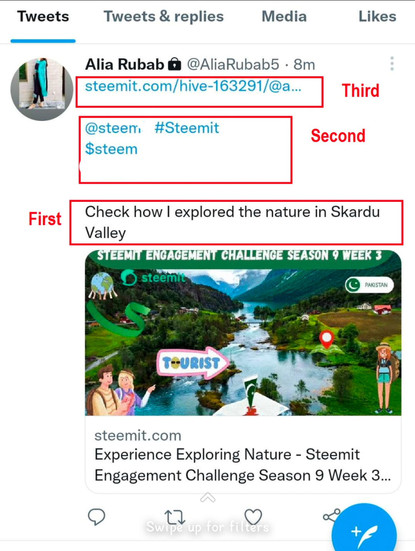
Task: Open Alia Rubab's profile picture
Action: point(42,89)
